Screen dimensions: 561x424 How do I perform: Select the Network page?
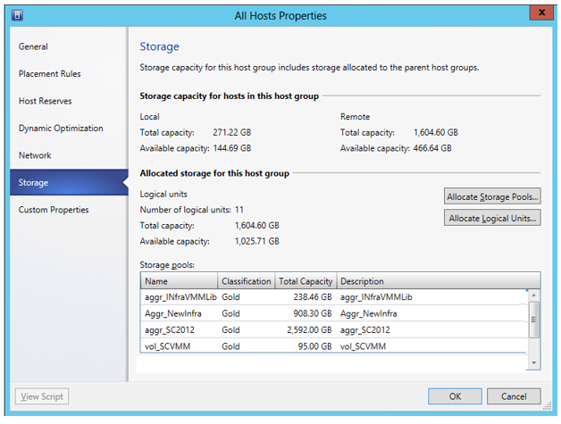tap(35, 155)
